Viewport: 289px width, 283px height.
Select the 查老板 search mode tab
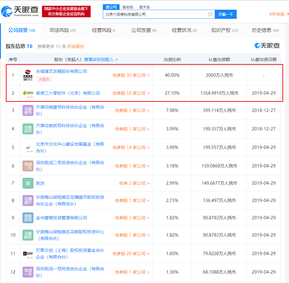point(128,7)
